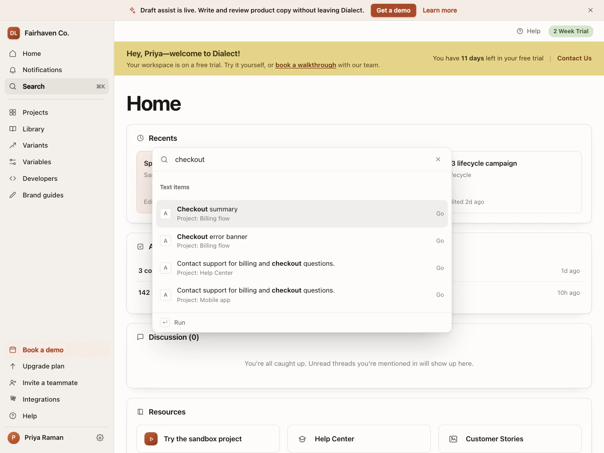This screenshot has height=453, width=604.
Task: Open workspace settings gear icon
Action: click(x=100, y=438)
